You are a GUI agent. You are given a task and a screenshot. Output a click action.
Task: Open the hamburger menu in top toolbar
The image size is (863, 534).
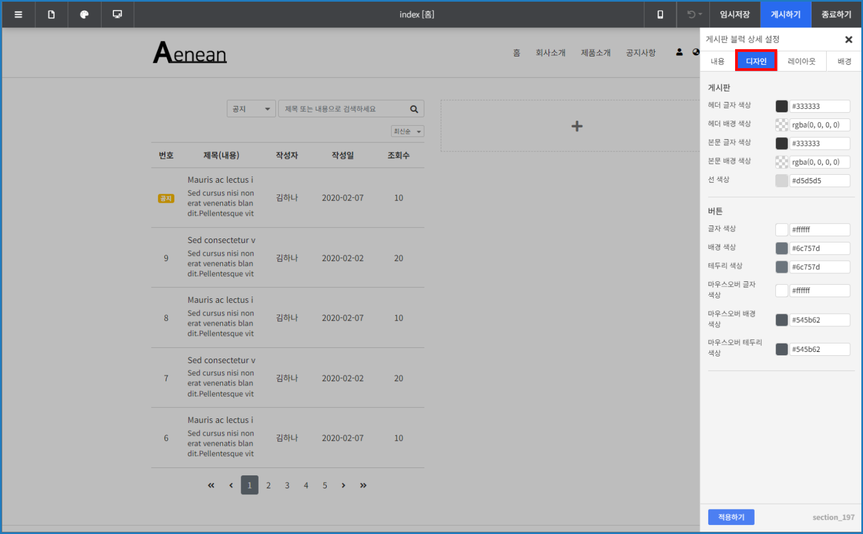coord(18,15)
